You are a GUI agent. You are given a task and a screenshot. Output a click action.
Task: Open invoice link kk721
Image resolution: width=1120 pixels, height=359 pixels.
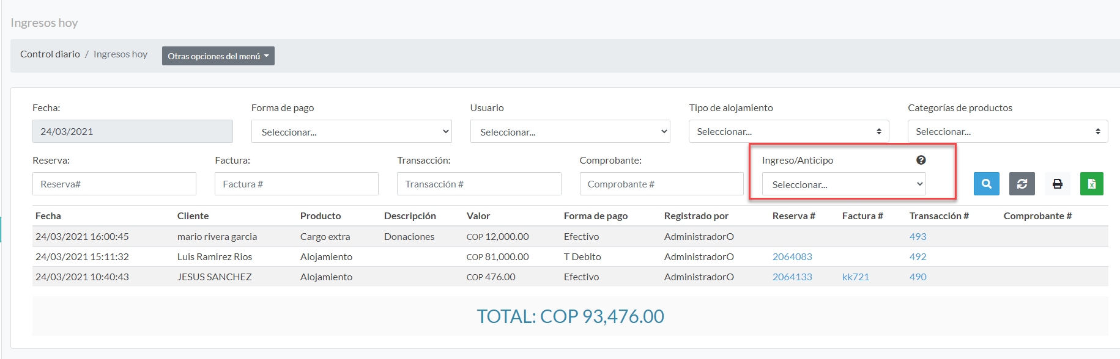(855, 277)
